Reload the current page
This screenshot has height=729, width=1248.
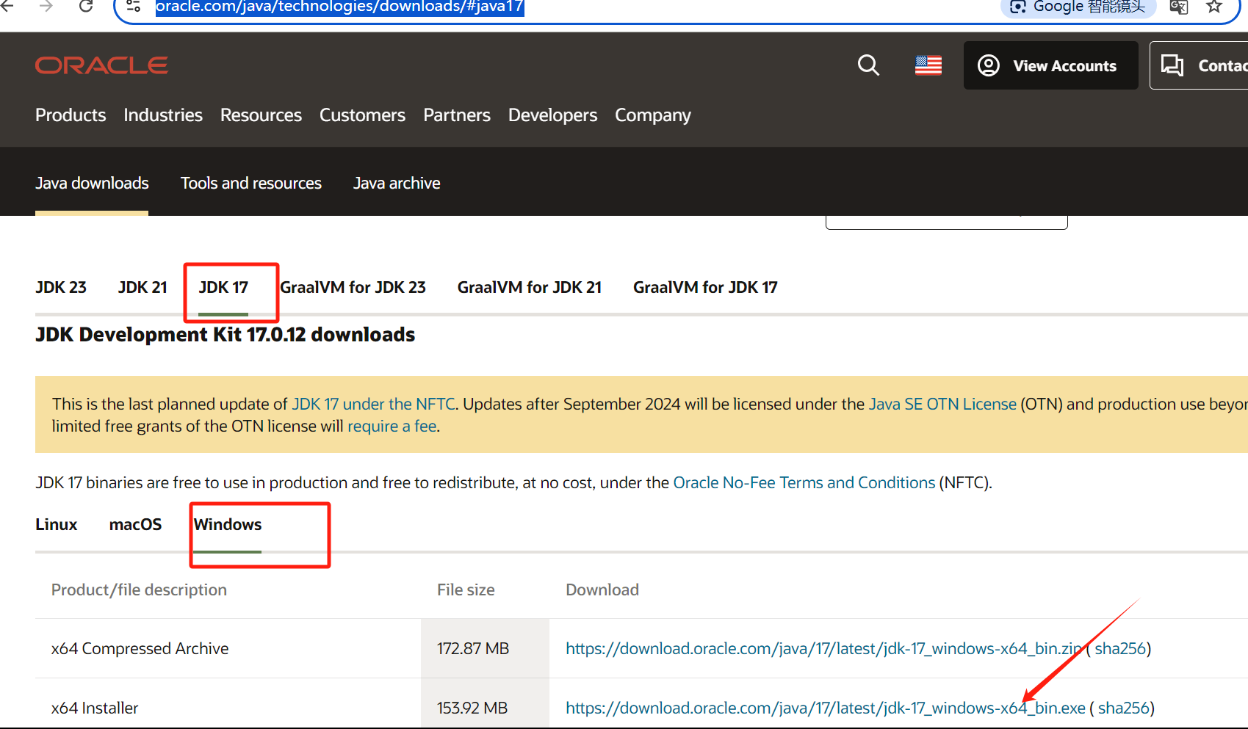tap(85, 6)
